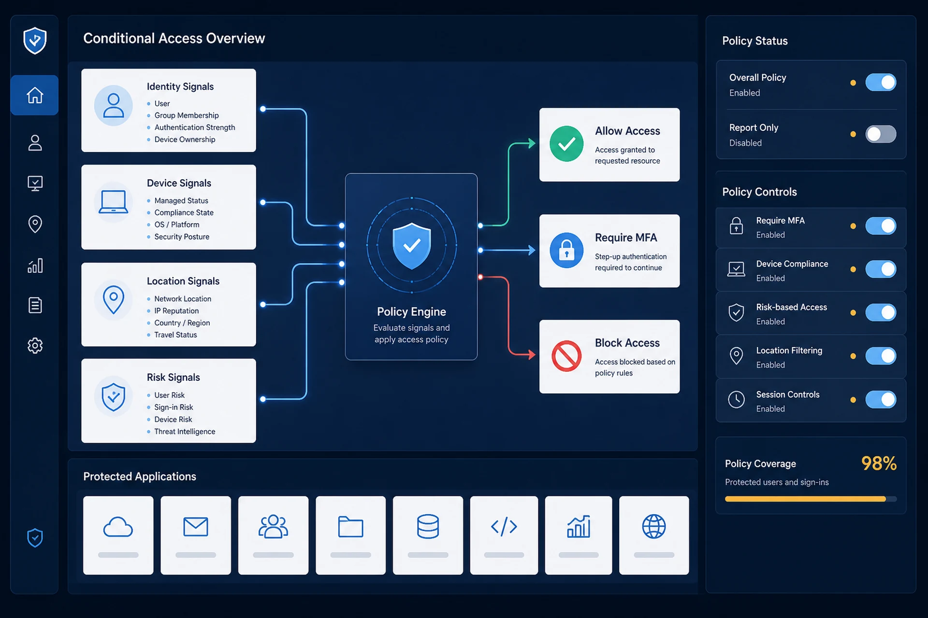This screenshot has width=928, height=618.
Task: Click the Report Only Disabled status text
Action: 745,143
